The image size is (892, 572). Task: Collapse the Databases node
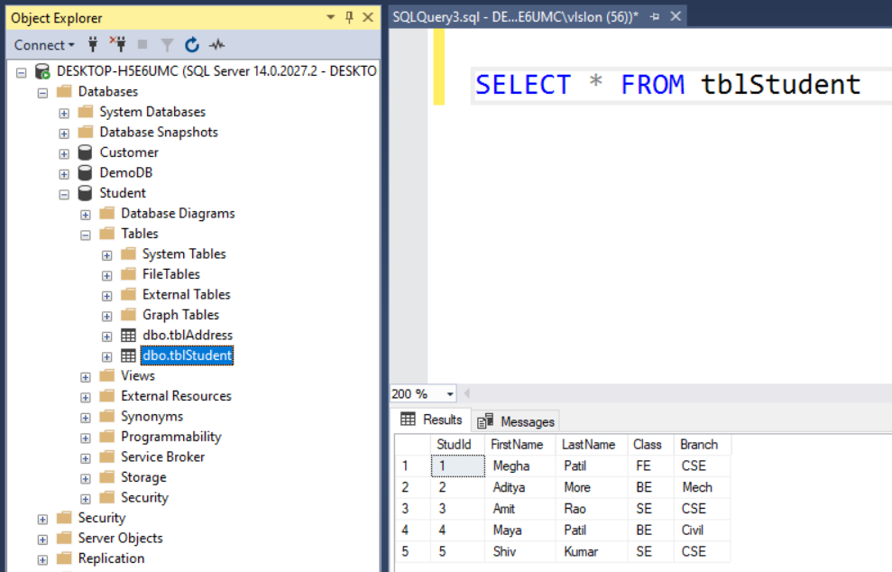click(42, 91)
